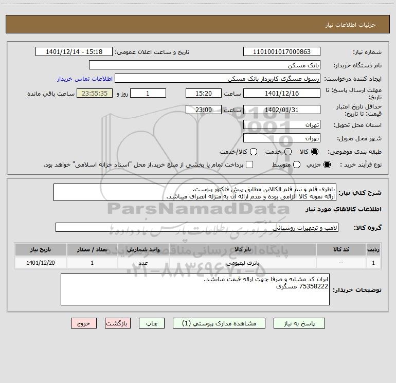396x383 pixels.
Task: Click the چاپ print button
Action: [152, 323]
